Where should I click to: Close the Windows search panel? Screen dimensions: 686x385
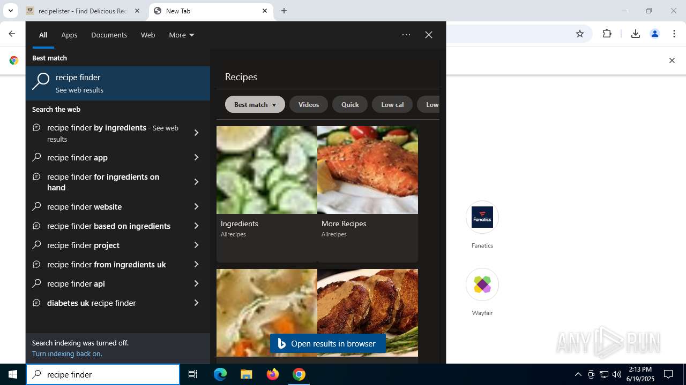[429, 35]
